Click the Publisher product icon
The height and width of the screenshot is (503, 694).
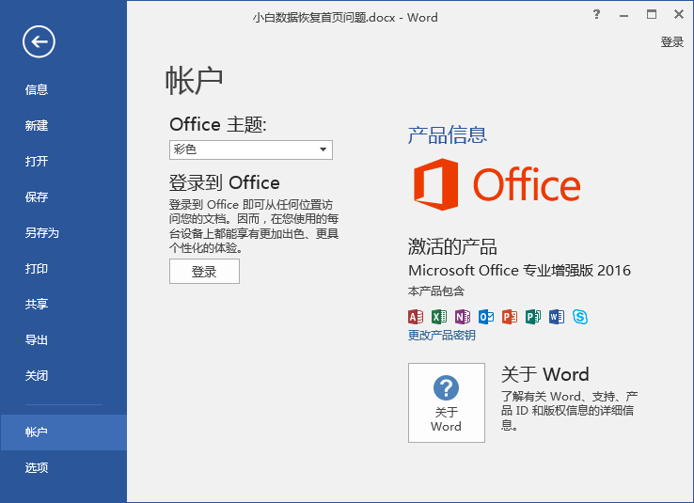[533, 317]
